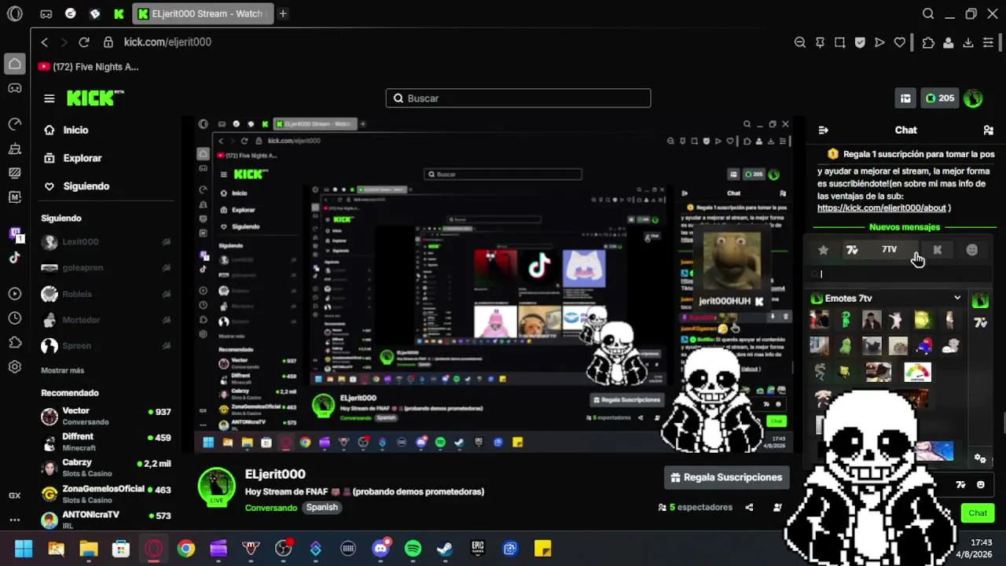Open Spotify from the taskbar
The width and height of the screenshot is (1006, 566).
(413, 549)
